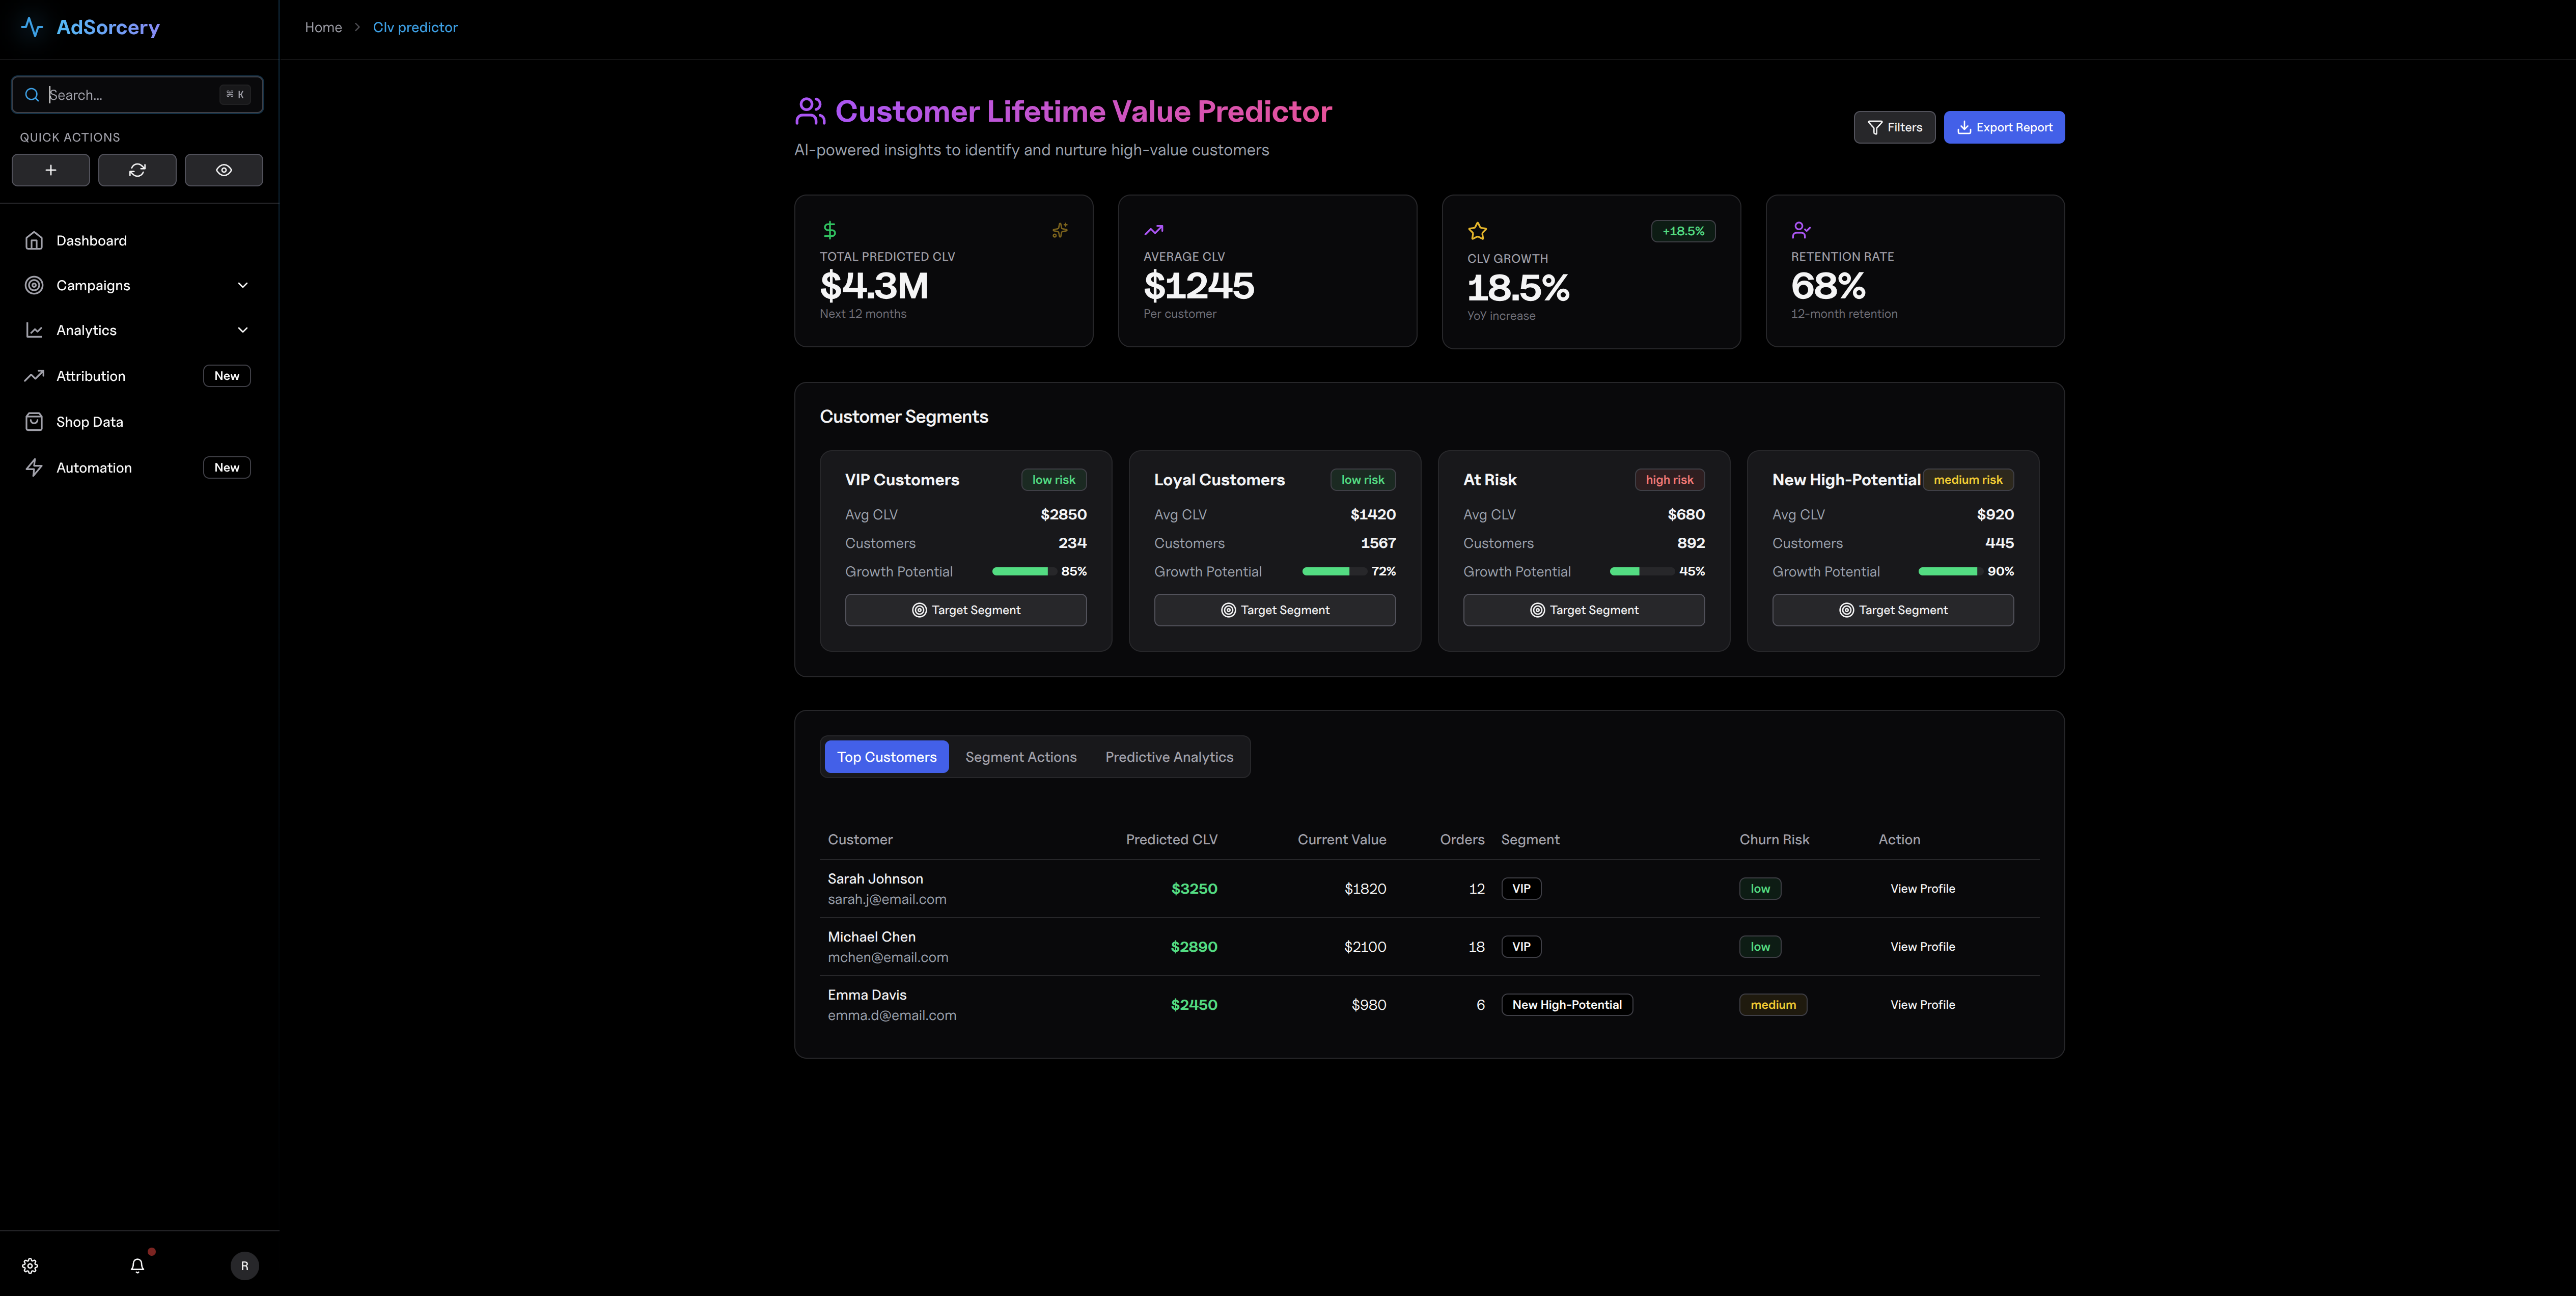Screen dimensions: 2576x1296
Task: Click New High-Potential segment tag for Emma Davis
Action: (1567, 1005)
